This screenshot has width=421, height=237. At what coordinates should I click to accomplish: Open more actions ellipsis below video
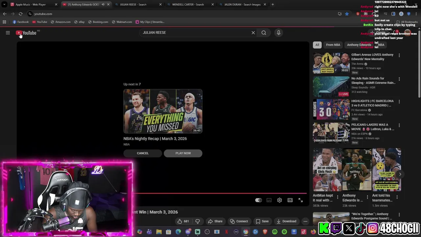coord(306,221)
